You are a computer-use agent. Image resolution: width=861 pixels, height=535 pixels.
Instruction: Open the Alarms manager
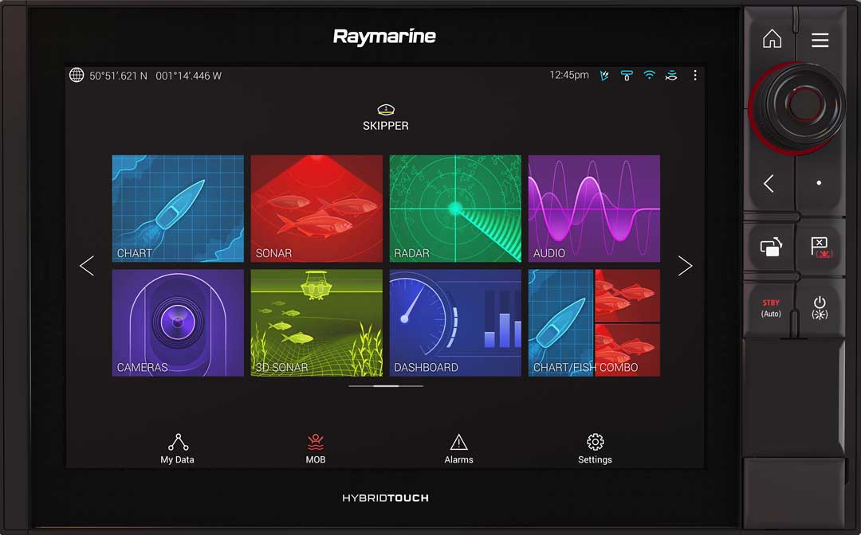click(x=458, y=449)
